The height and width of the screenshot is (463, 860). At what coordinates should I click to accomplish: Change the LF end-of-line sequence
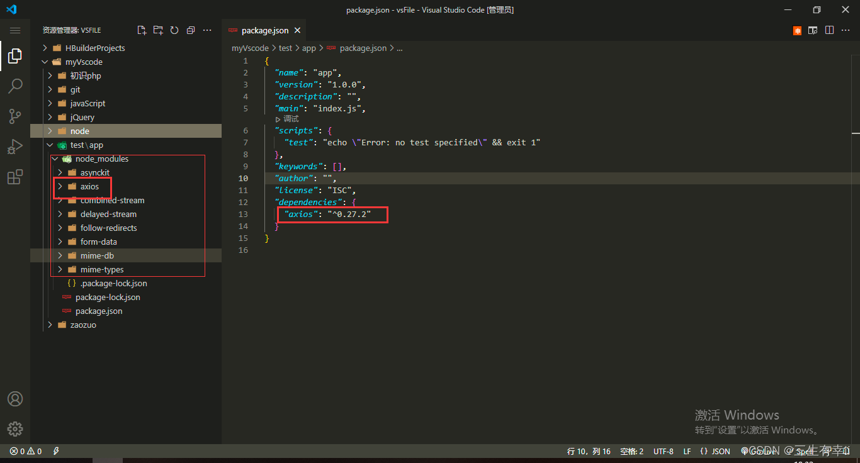coord(687,451)
